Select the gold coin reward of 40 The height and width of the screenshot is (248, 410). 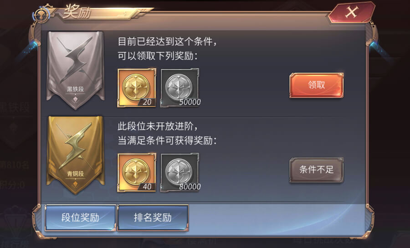(x=137, y=173)
